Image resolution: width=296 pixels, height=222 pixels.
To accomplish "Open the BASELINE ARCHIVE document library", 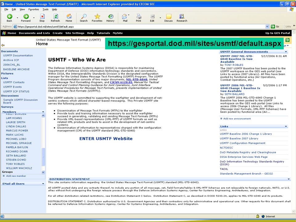I will (16, 69).
